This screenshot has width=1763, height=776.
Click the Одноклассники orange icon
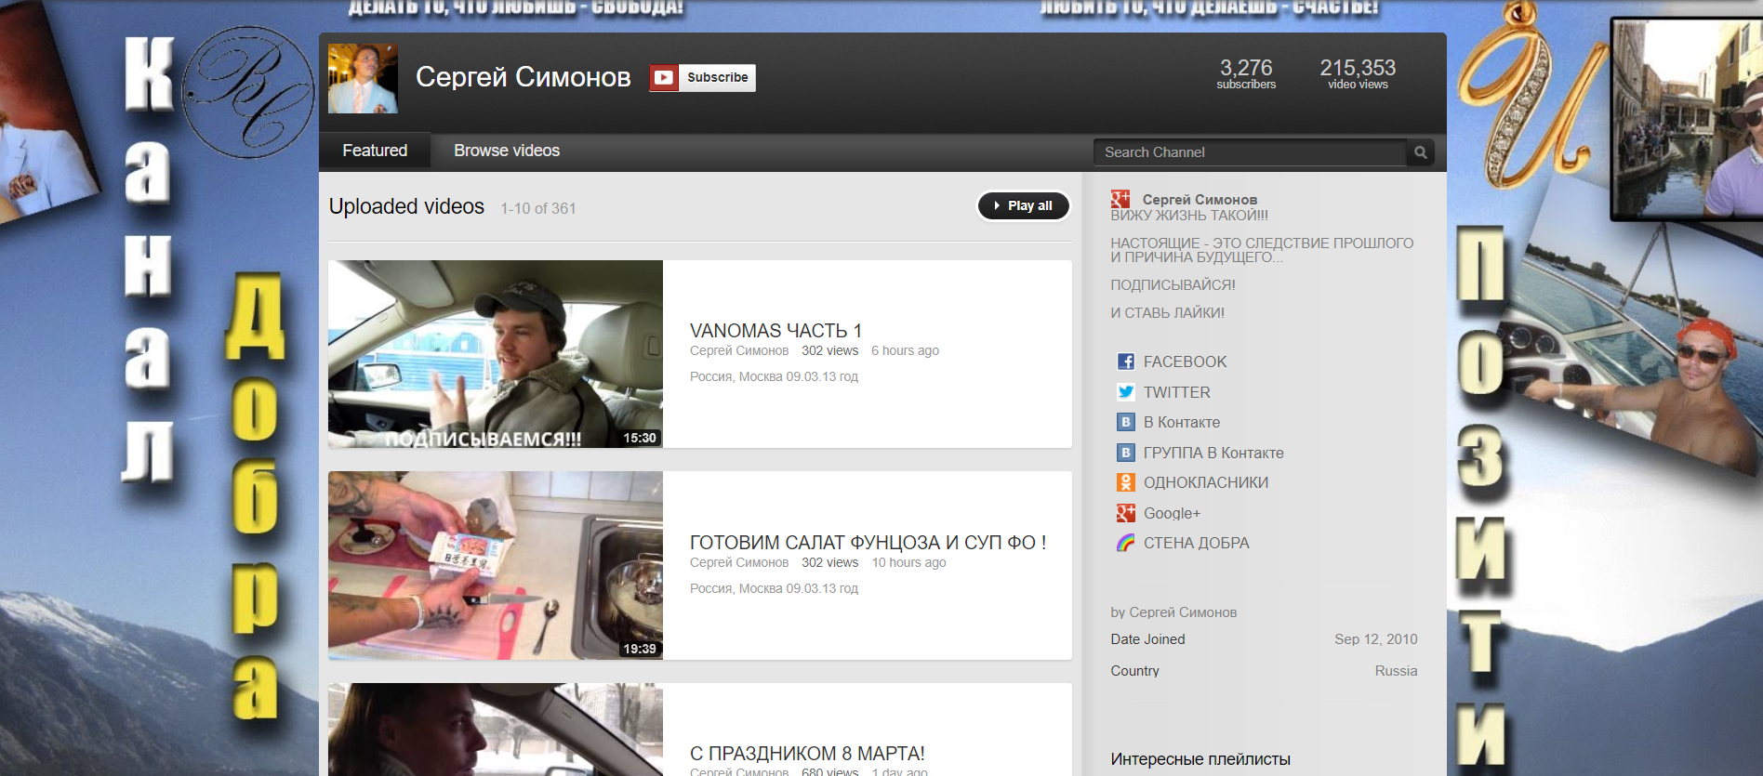tap(1125, 482)
